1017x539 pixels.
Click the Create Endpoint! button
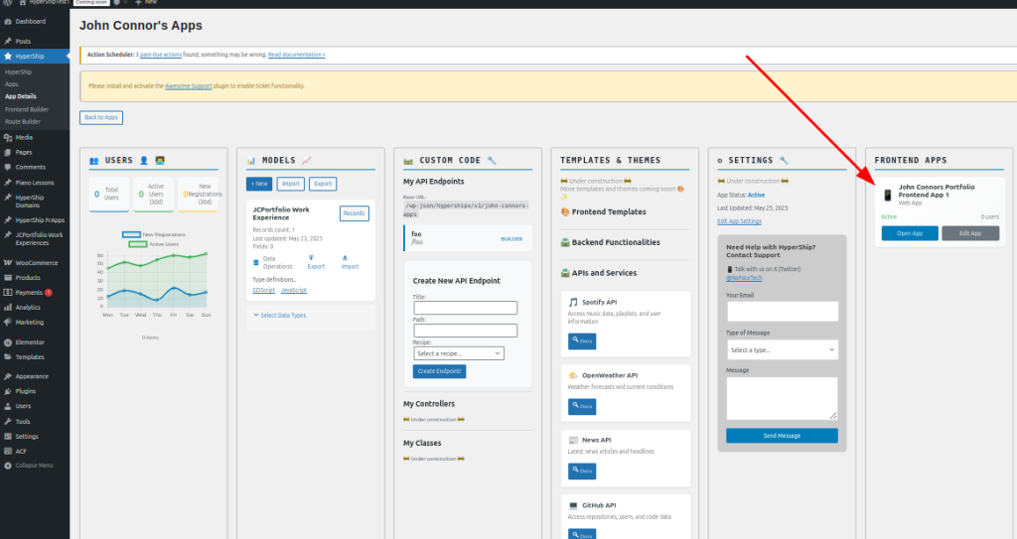pos(439,371)
